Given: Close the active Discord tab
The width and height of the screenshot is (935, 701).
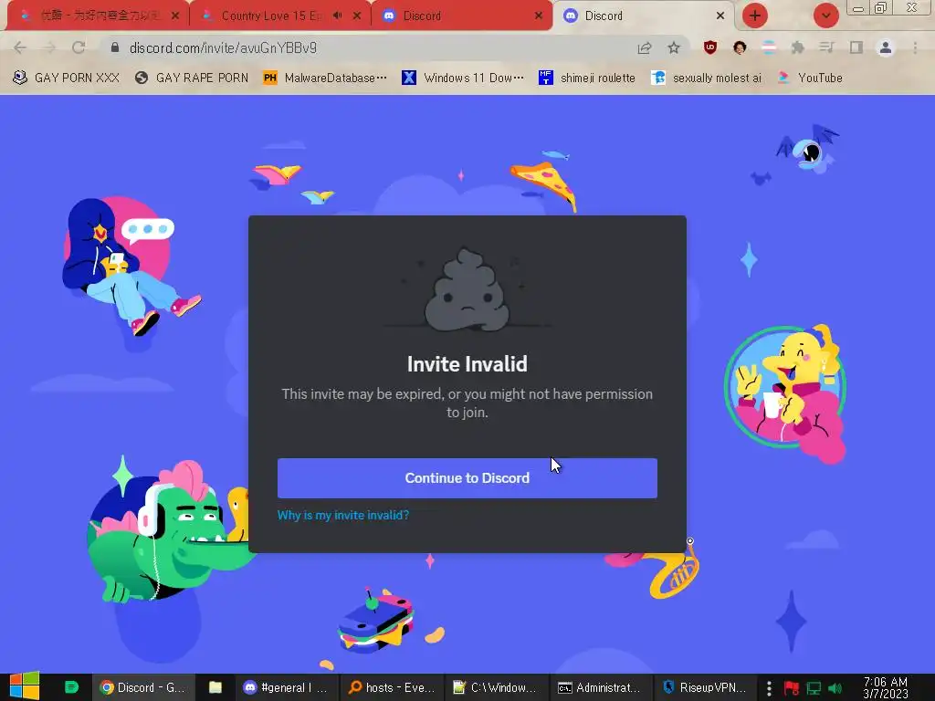Looking at the screenshot, I should coord(720,16).
